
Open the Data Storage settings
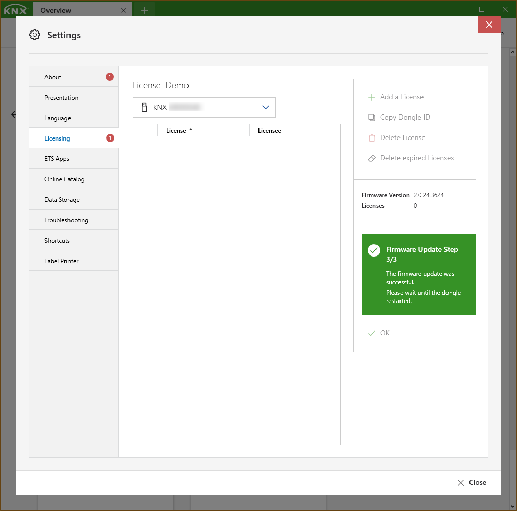pyautogui.click(x=74, y=200)
